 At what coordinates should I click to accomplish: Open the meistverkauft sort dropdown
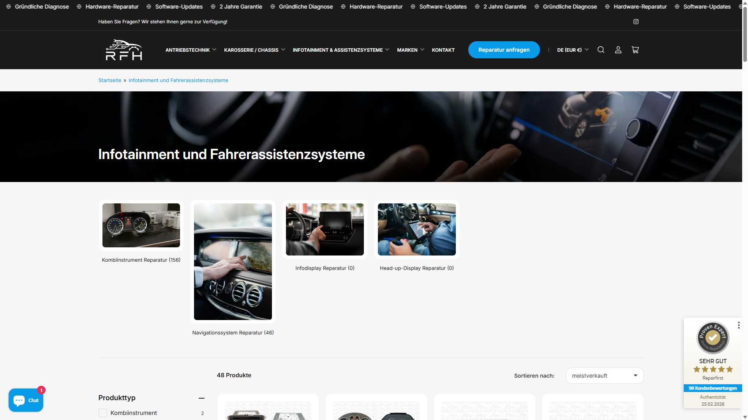pyautogui.click(x=605, y=376)
